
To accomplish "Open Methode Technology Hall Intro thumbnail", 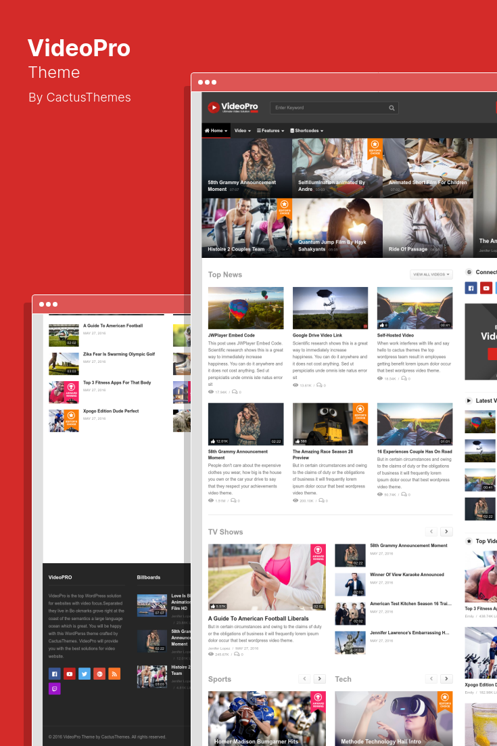I will [394, 718].
